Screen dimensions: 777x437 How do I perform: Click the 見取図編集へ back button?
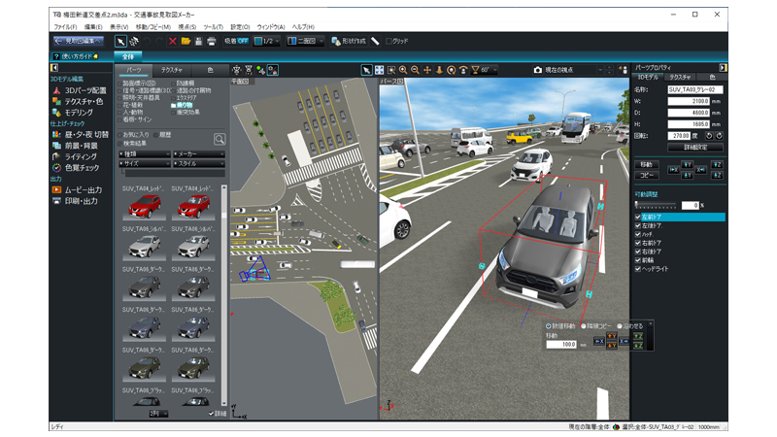point(79,42)
